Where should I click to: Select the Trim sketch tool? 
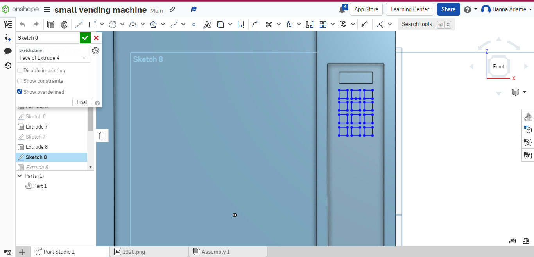269,24
